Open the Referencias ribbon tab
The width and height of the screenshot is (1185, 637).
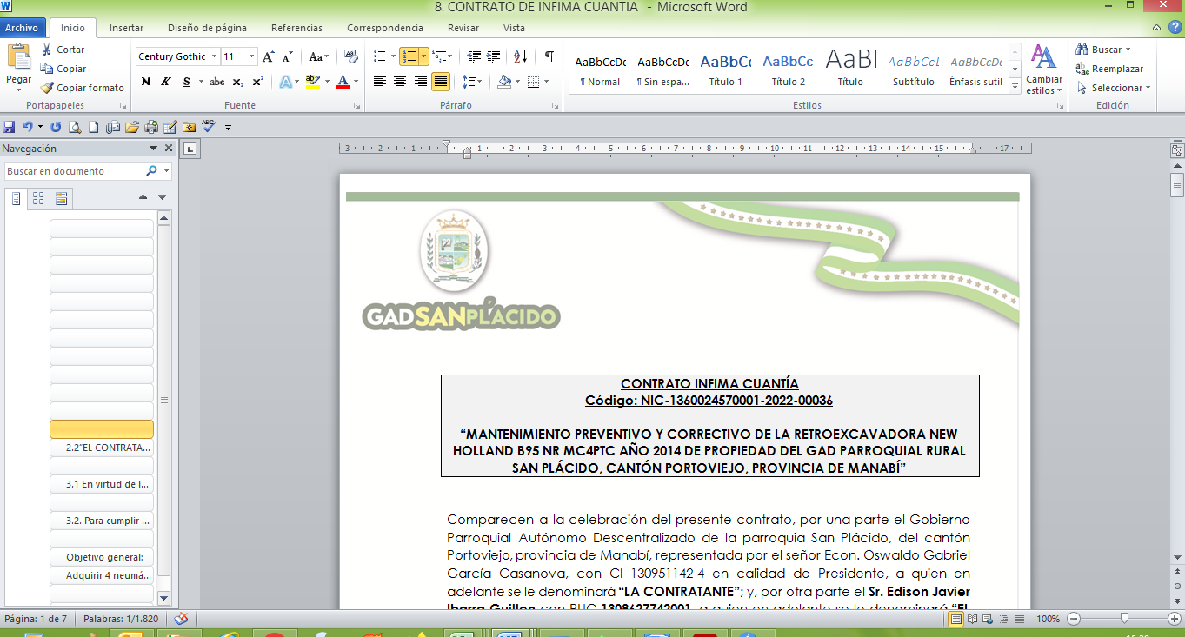(x=296, y=28)
